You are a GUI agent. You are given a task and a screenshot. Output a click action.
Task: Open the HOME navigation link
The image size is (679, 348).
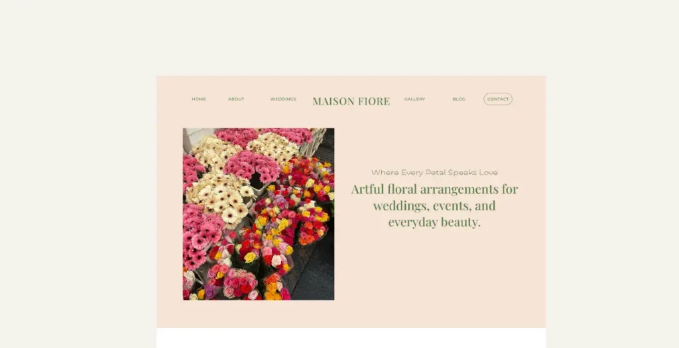[x=199, y=99]
